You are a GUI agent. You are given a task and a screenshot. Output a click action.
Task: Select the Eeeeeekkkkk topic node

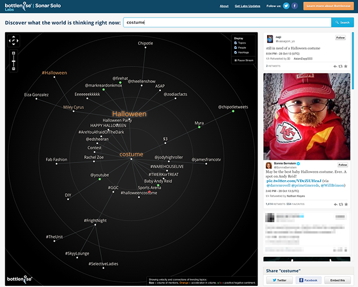point(87,94)
